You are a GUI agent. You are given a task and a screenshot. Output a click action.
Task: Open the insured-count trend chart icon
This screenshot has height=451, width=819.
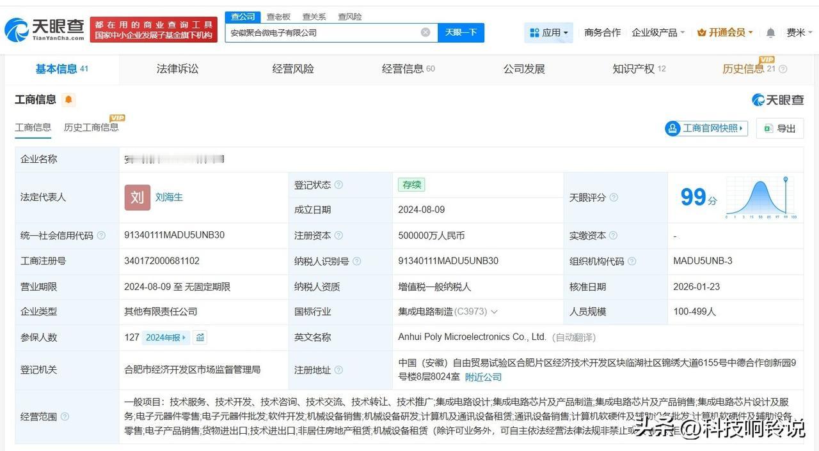pos(200,337)
